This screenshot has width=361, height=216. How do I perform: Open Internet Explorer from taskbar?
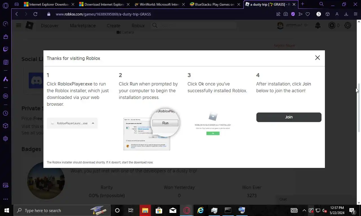201,210
